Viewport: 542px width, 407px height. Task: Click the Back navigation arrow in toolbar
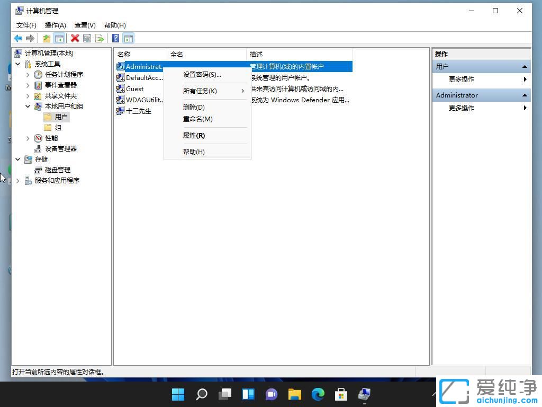[17, 38]
